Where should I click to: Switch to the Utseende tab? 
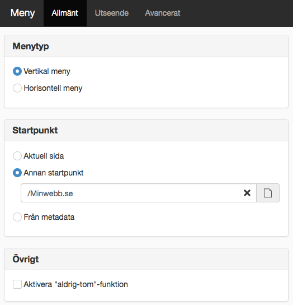112,13
